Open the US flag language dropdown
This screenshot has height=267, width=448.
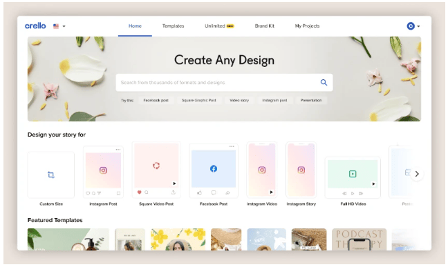click(59, 26)
